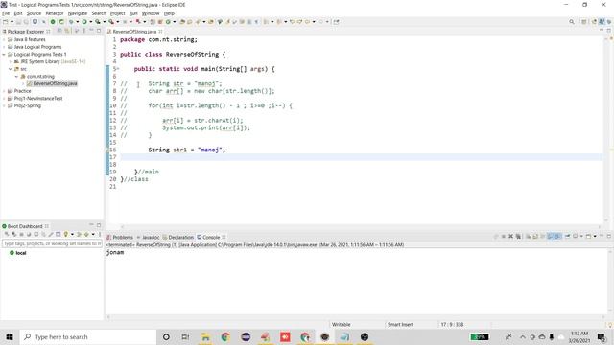The height and width of the screenshot is (345, 614).
Task: Click the Terminate square icon in Console
Action: pos(503,237)
